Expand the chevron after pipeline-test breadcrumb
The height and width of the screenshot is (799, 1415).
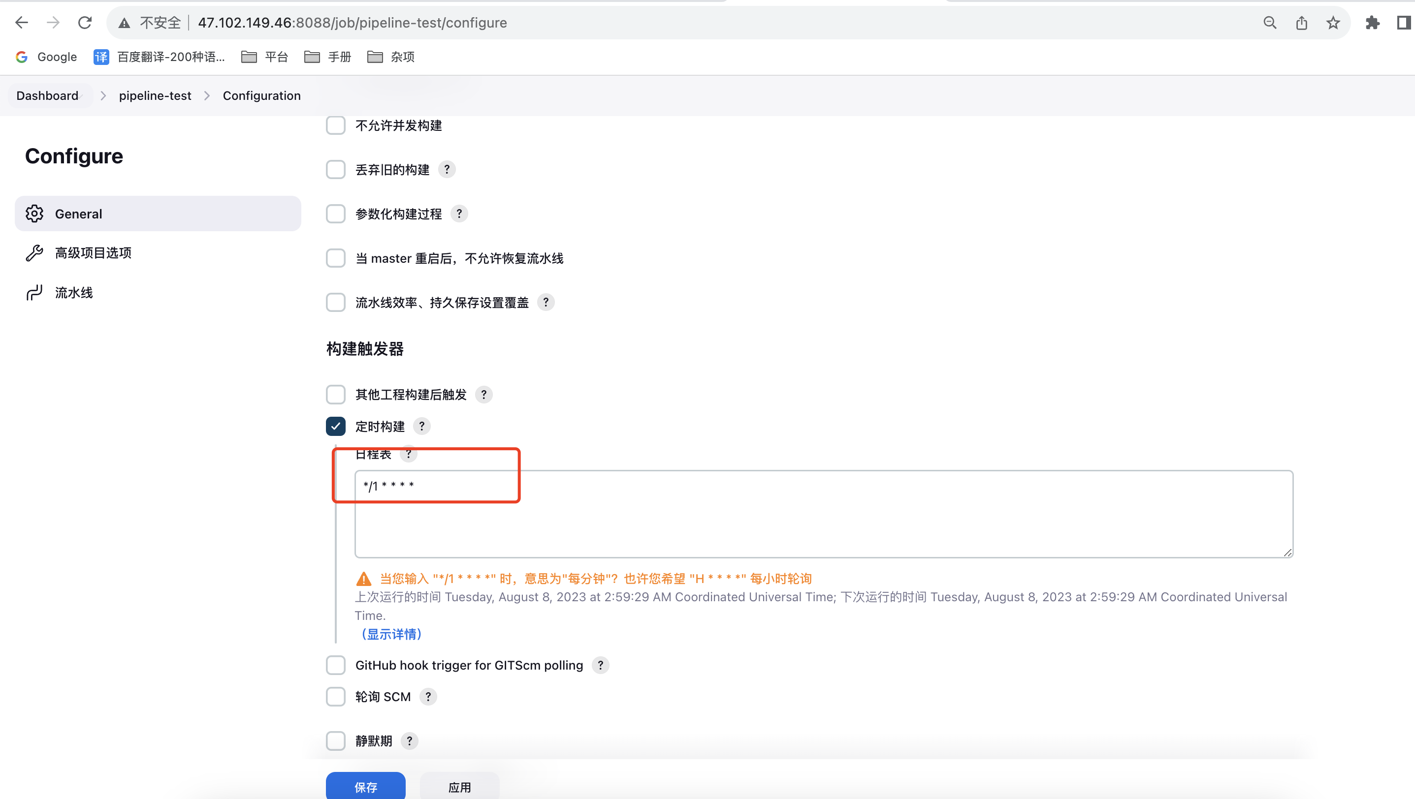click(x=207, y=95)
